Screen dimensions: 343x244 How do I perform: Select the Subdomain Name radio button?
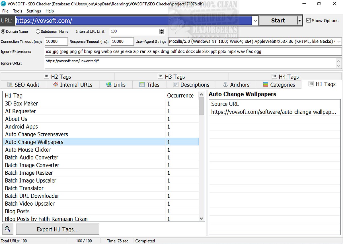(38, 32)
